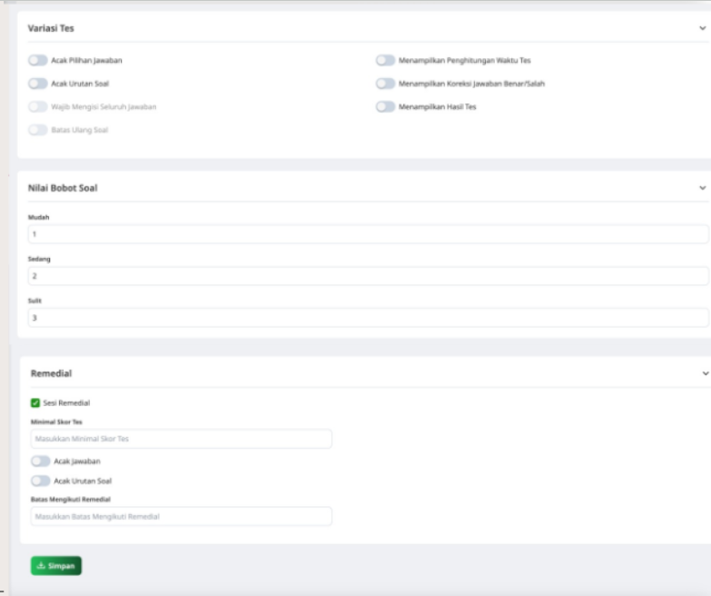
Task: Click the Variasi Tes heading
Action: pyautogui.click(x=51, y=28)
